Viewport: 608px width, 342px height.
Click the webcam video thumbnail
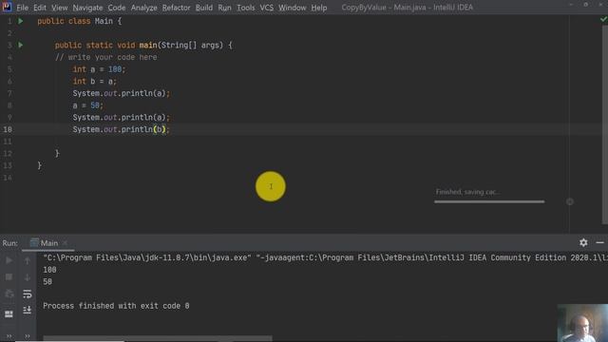(x=582, y=323)
